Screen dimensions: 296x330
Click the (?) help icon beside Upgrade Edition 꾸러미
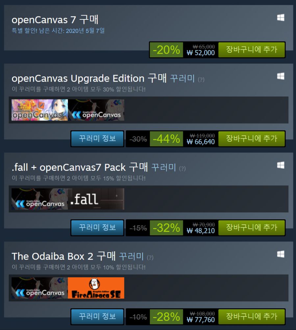201,80
